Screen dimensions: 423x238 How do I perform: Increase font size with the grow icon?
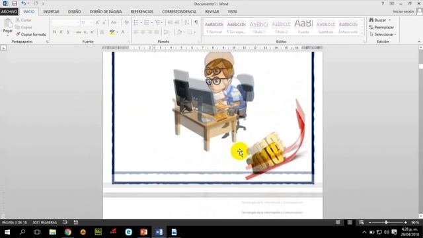pyautogui.click(x=97, y=22)
